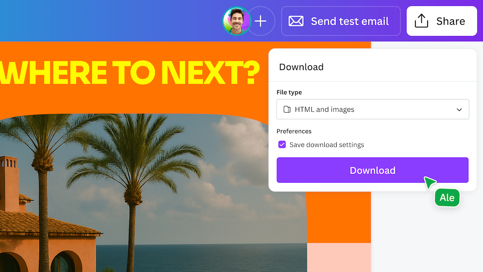This screenshot has height=272, width=483.
Task: Add a collaborator with the plus icon
Action: click(x=261, y=21)
